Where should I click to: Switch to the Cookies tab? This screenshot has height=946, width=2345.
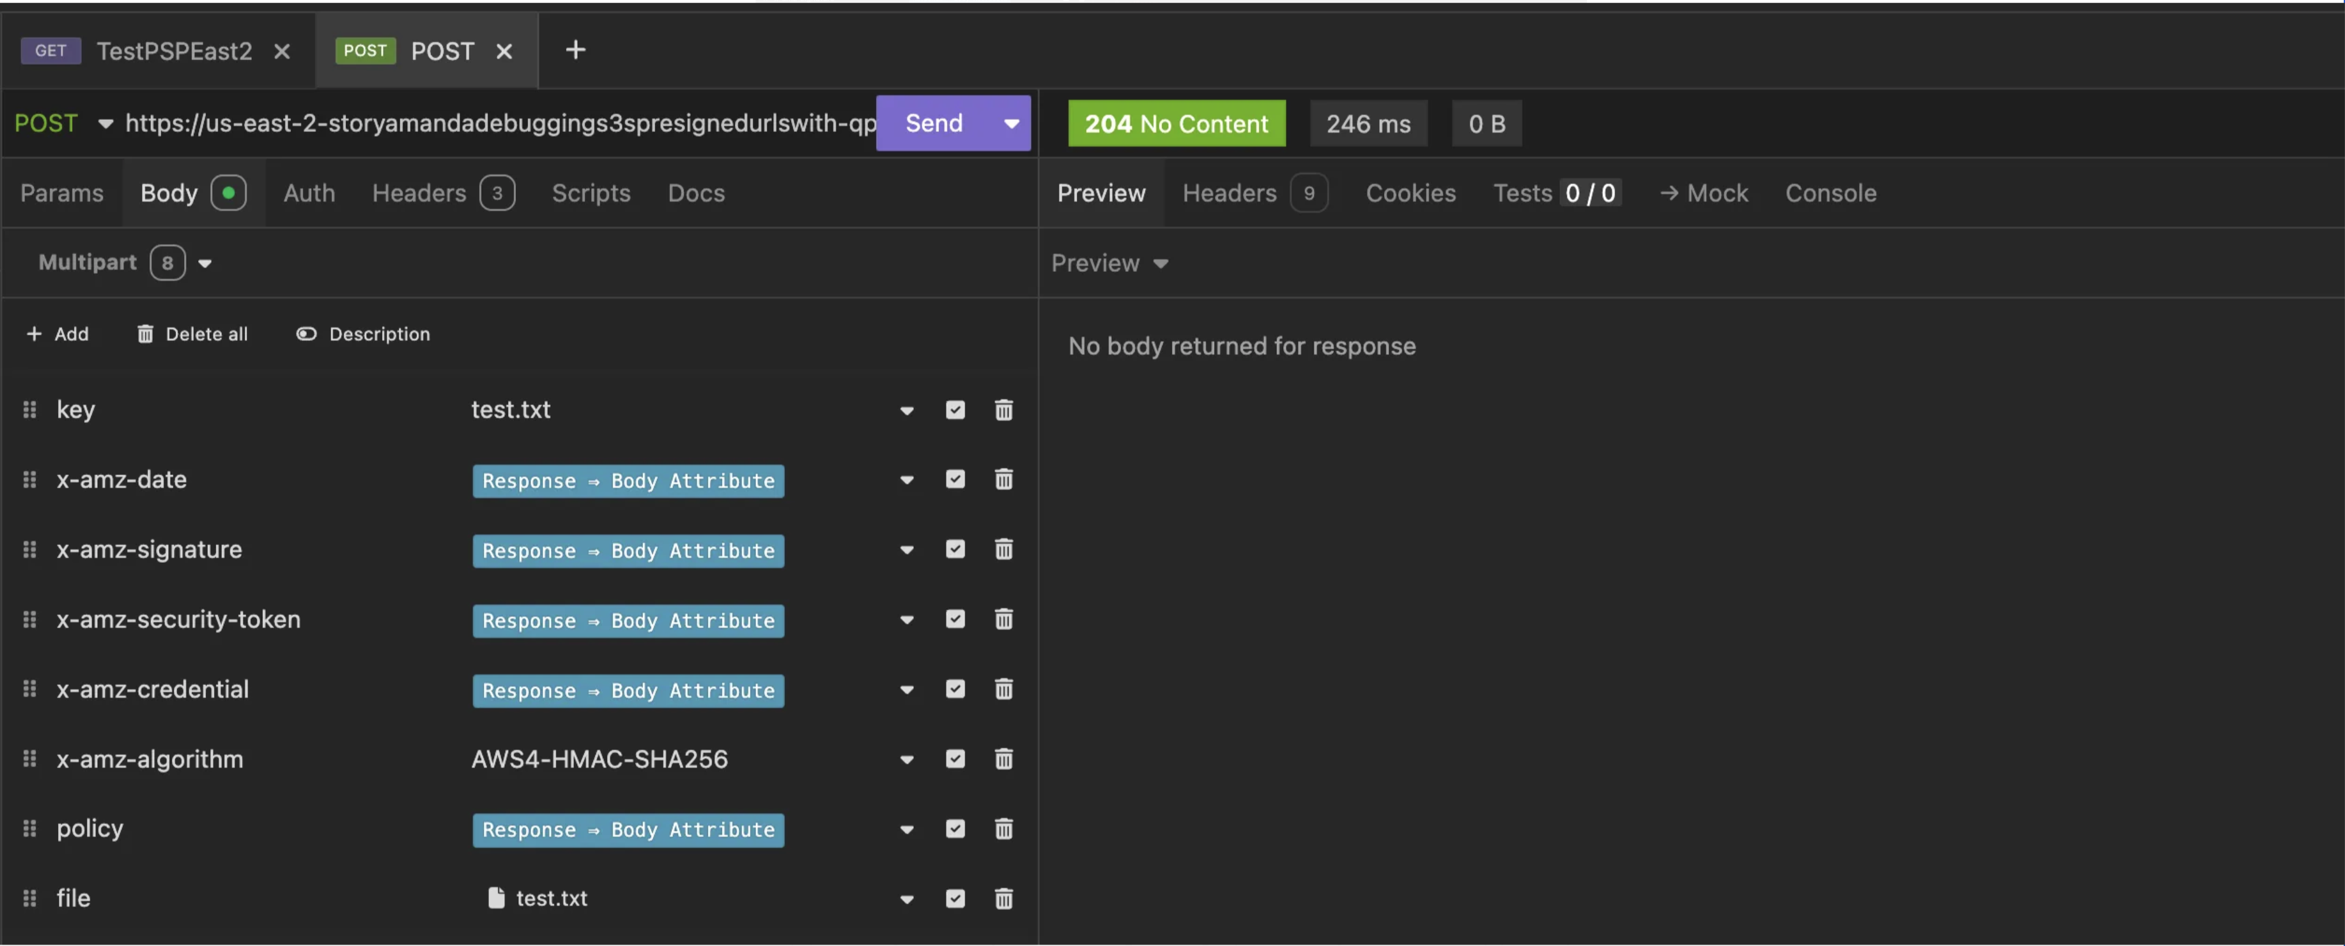tap(1411, 193)
